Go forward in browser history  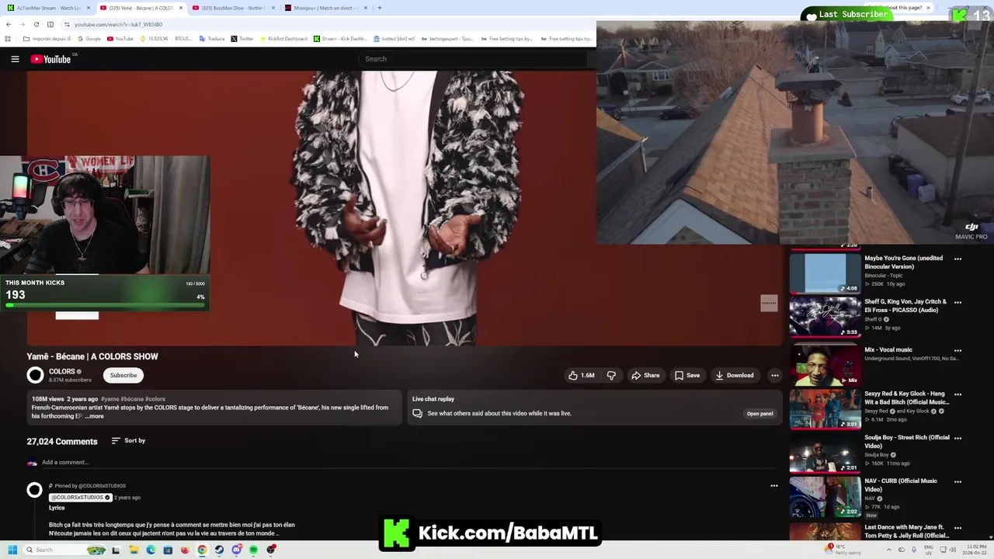(x=23, y=24)
